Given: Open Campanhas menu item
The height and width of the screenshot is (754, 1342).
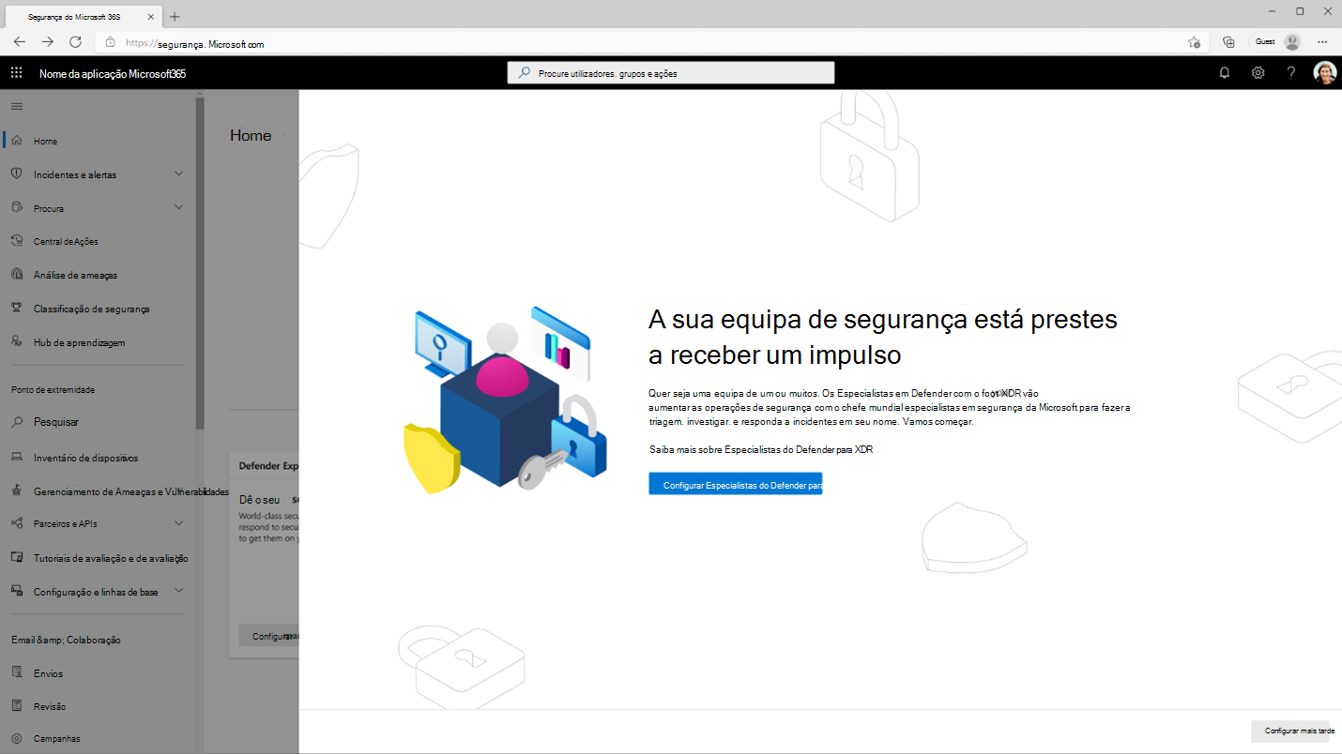Looking at the screenshot, I should coord(56,739).
